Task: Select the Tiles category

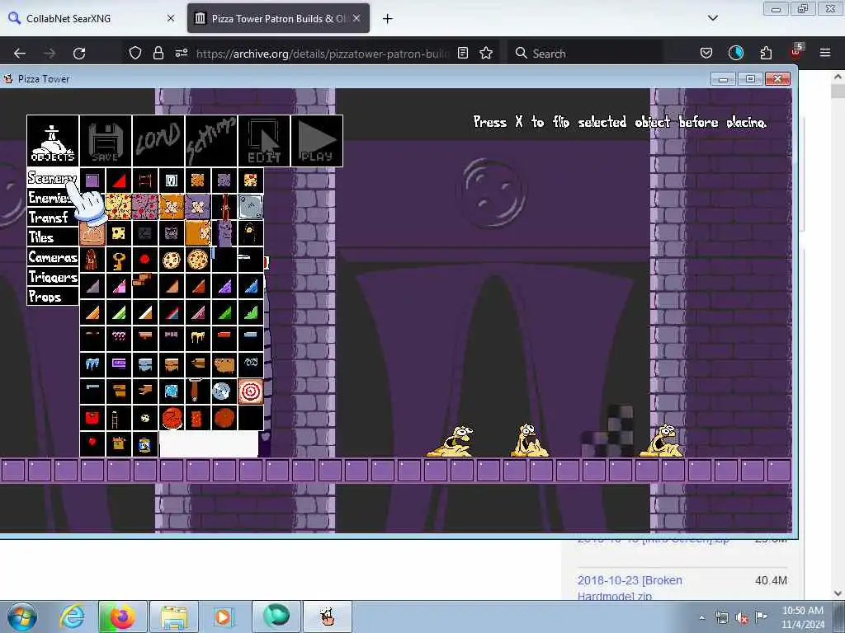Action: [x=53, y=237]
